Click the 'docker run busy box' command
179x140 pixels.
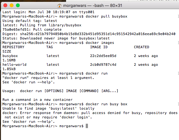[x=106, y=104]
